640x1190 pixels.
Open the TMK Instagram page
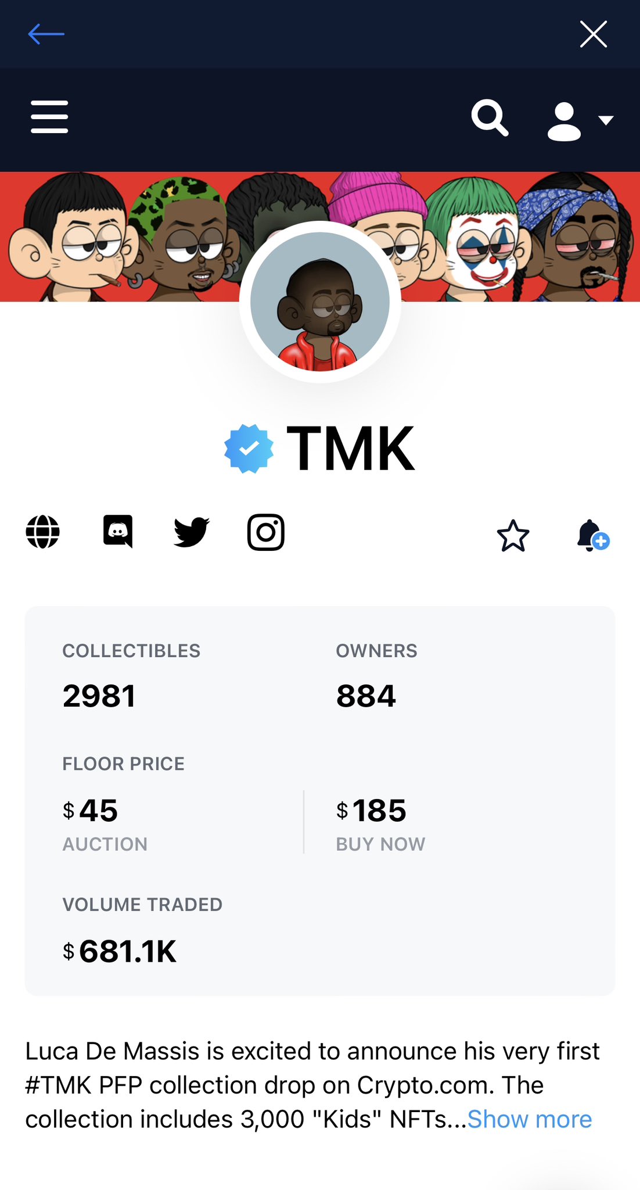click(266, 532)
